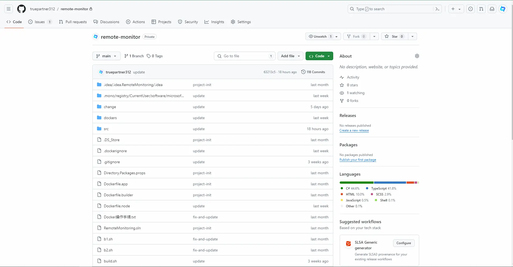Open the GitHub homepage logo
Screen dimensions: 513x267
(21, 9)
